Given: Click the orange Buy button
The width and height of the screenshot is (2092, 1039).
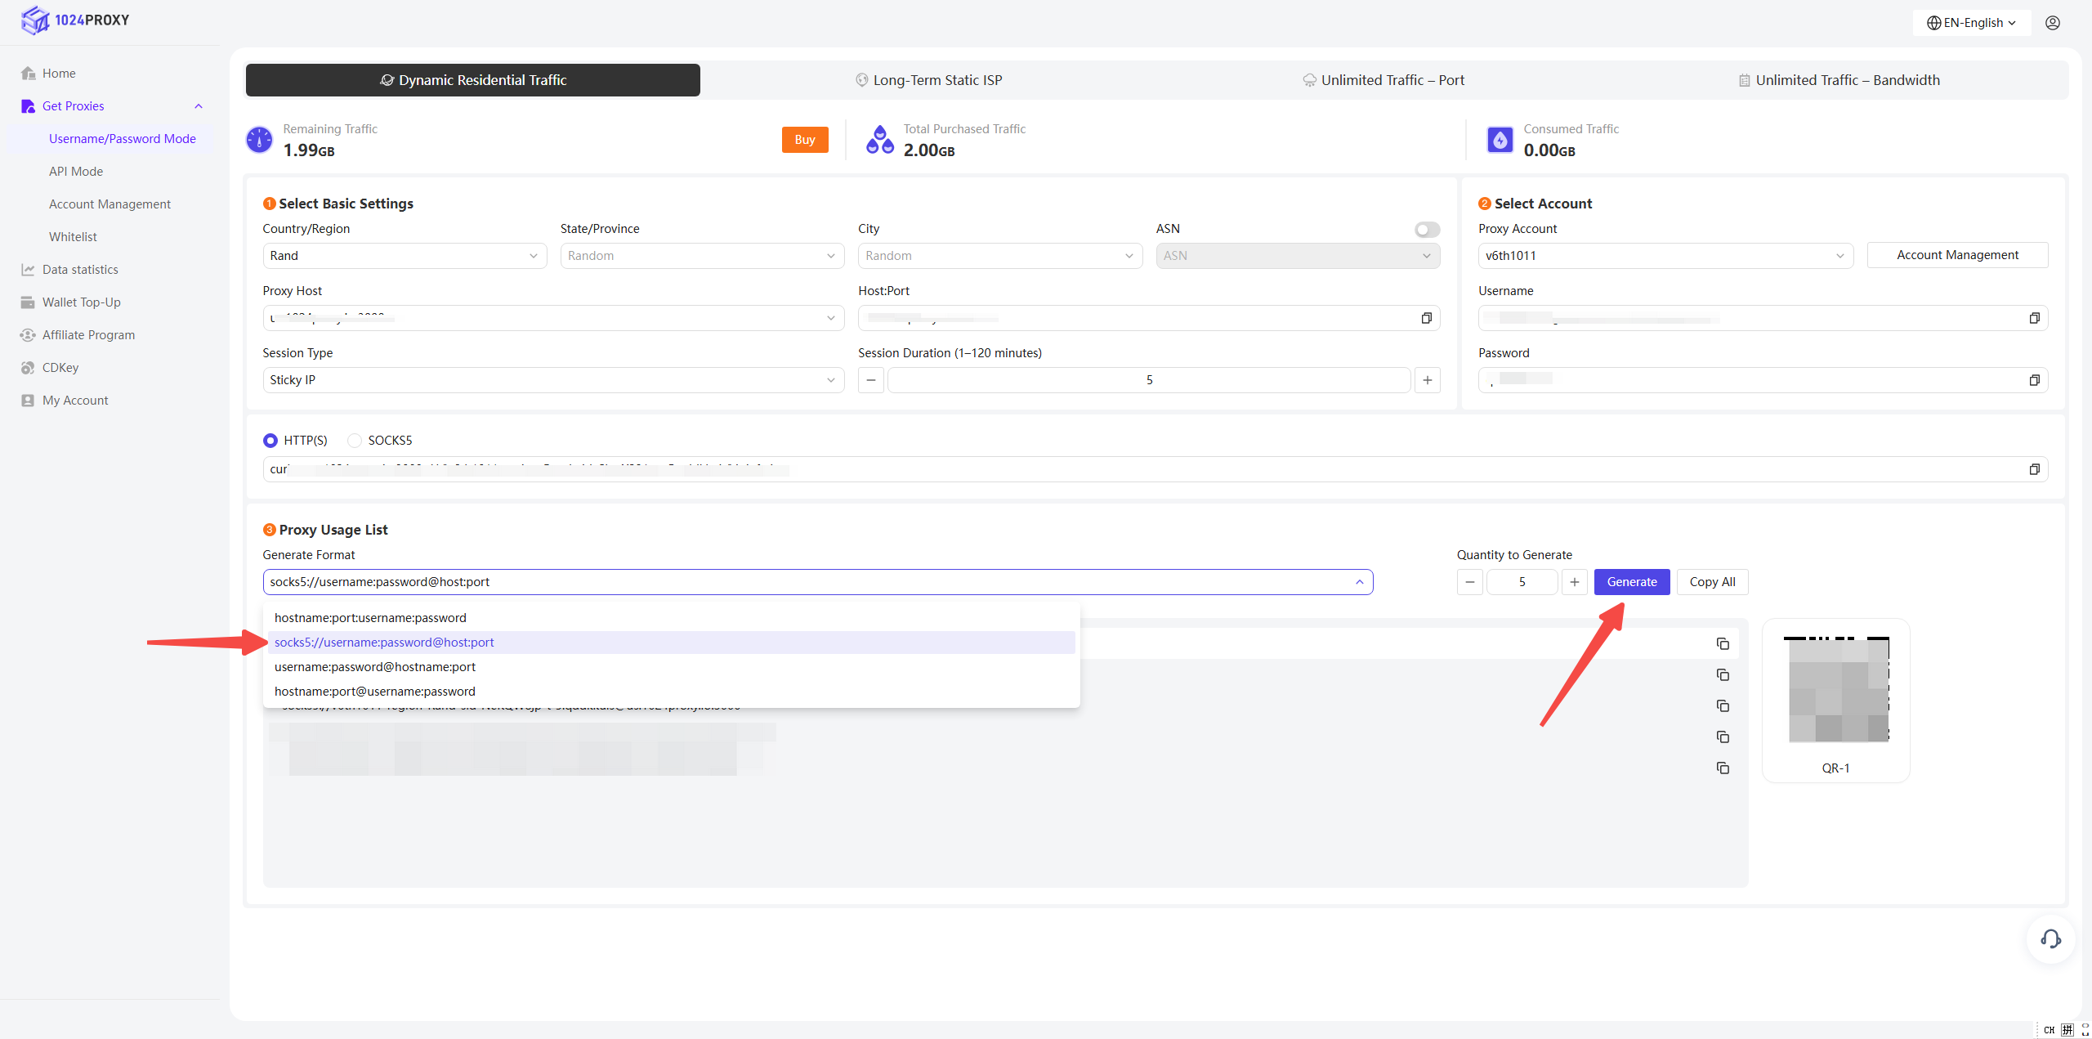Looking at the screenshot, I should 804,140.
